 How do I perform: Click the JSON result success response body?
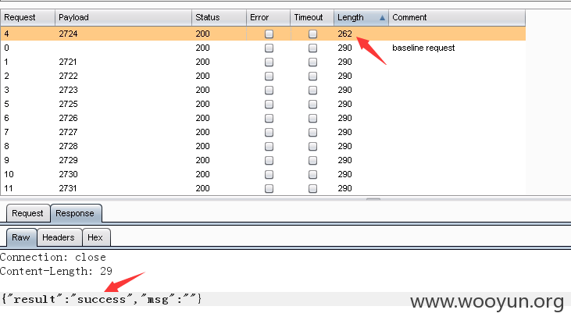pos(102,299)
